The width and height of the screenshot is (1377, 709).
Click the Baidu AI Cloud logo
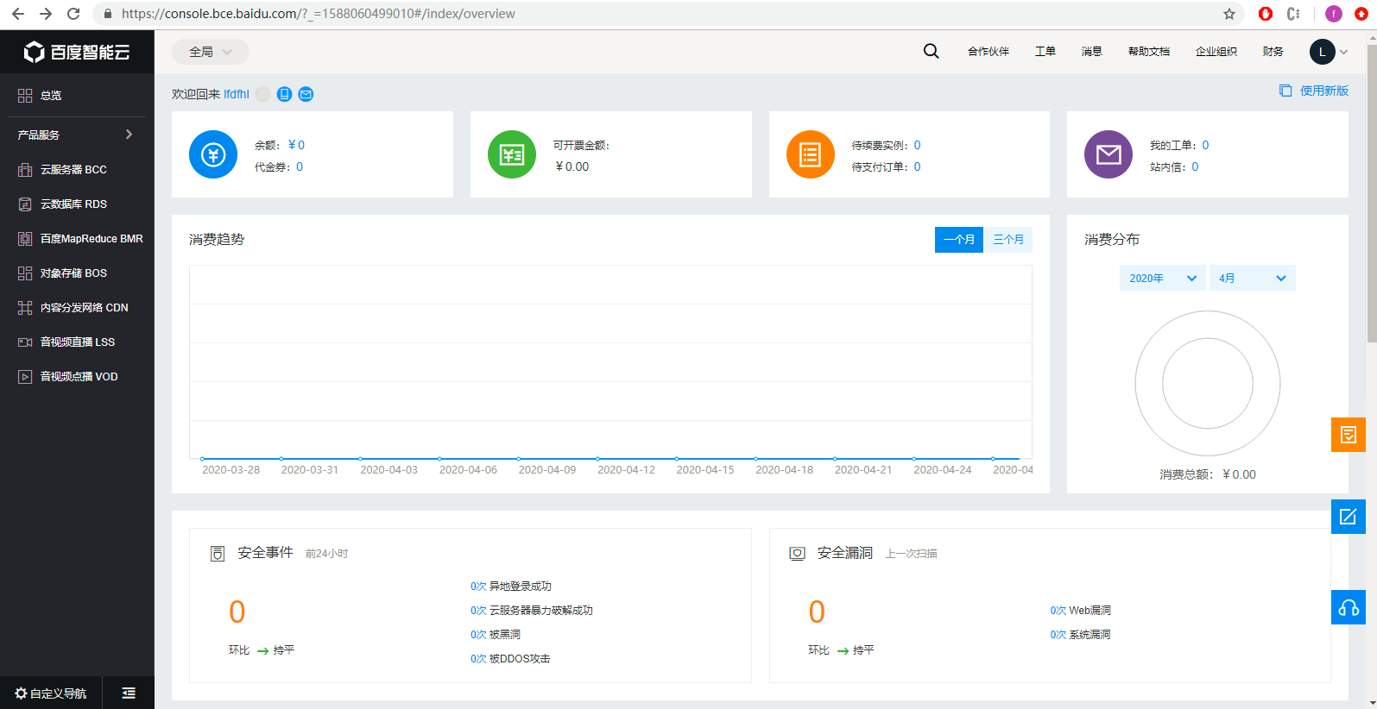click(x=77, y=52)
